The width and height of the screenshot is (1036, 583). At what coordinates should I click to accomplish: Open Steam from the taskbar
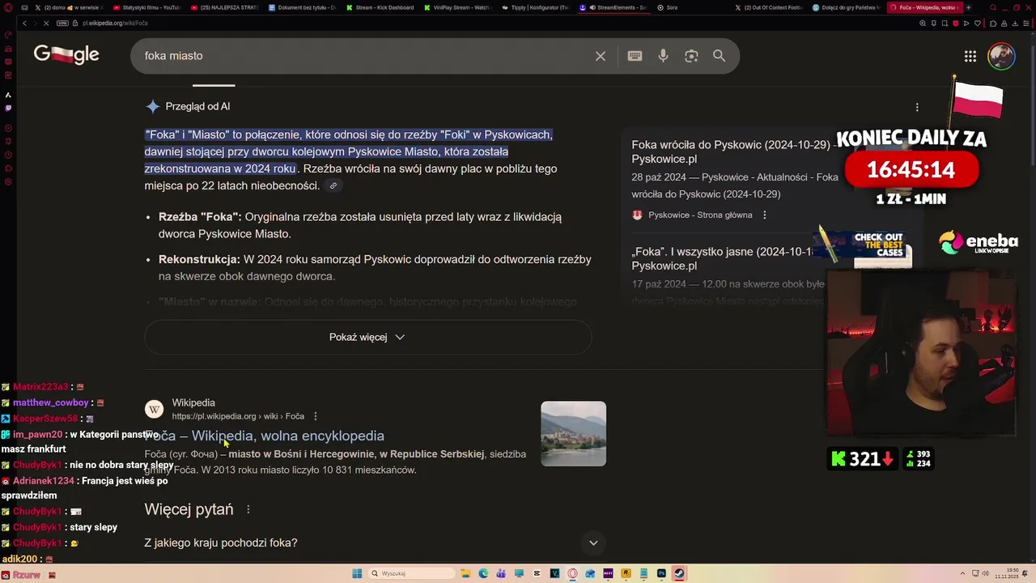tap(679, 574)
